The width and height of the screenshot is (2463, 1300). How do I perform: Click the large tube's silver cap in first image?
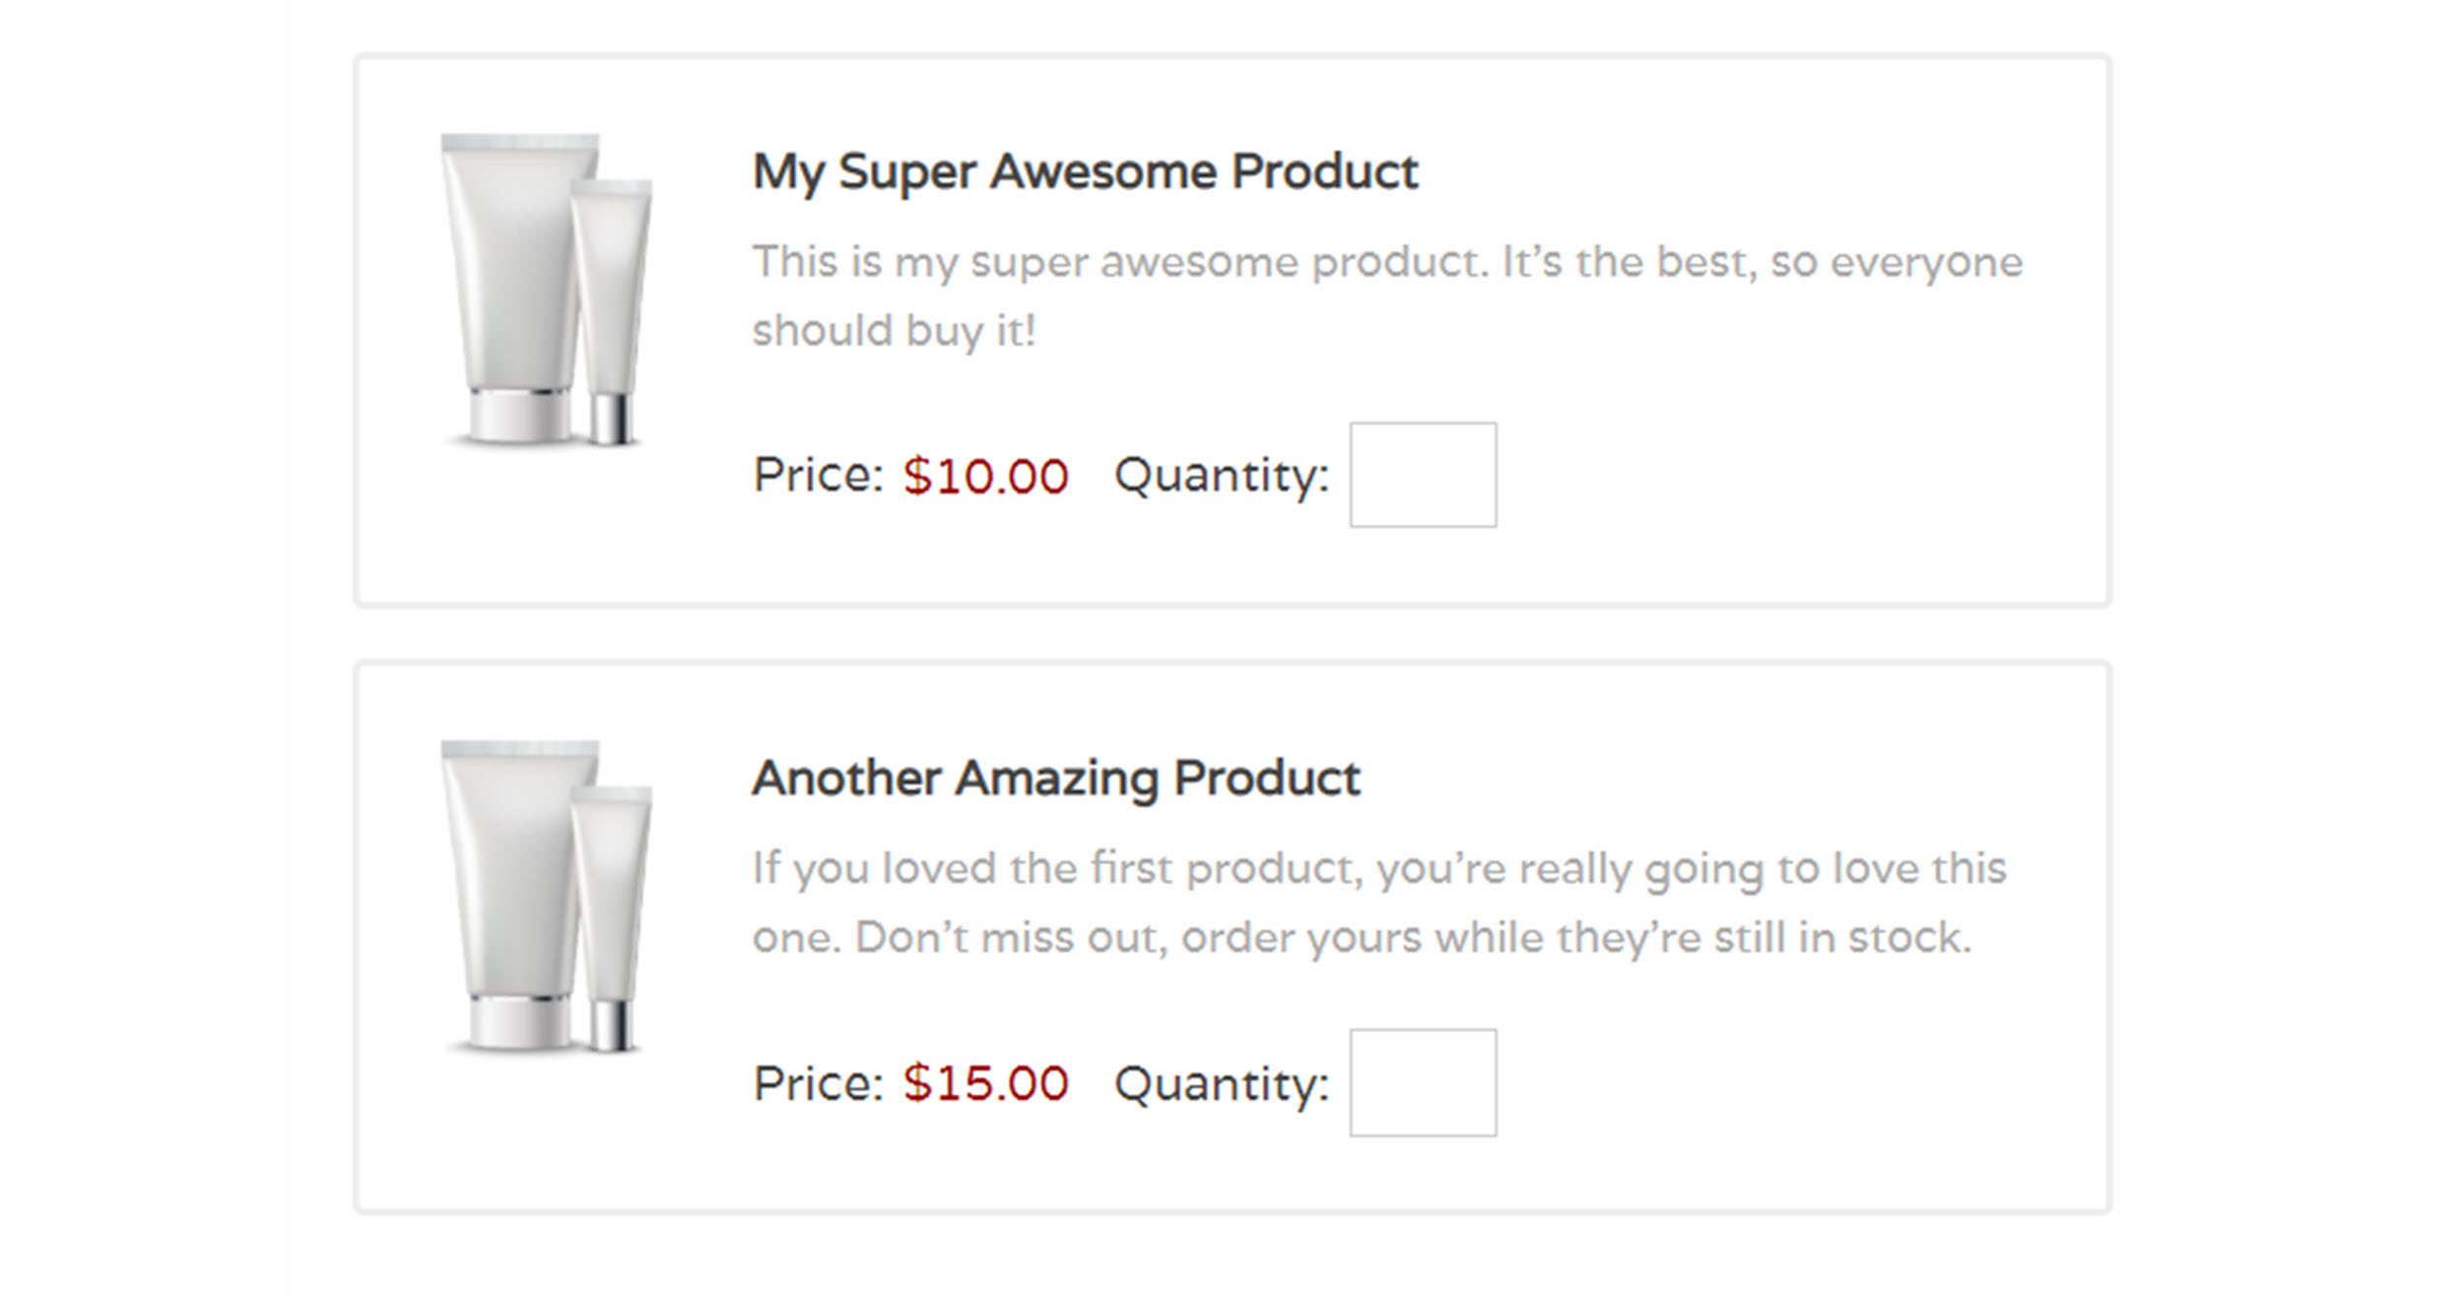[519, 416]
